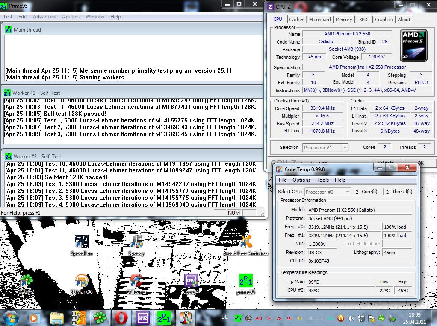
Task: Switch to the CPU-Z Caches tab
Action: (x=297, y=20)
